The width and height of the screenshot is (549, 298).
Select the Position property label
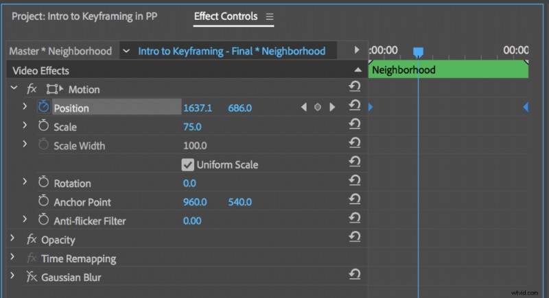71,108
